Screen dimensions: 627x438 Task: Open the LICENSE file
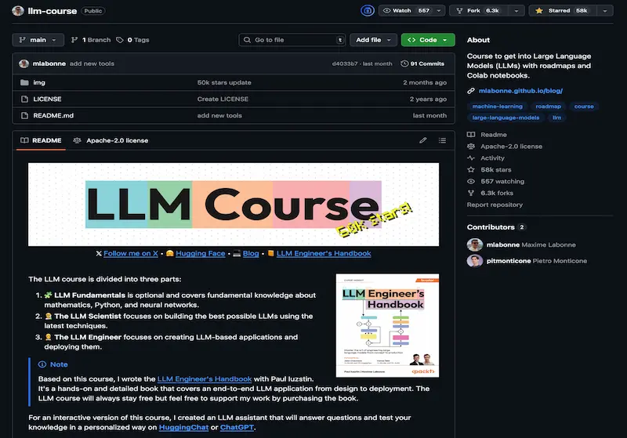47,99
